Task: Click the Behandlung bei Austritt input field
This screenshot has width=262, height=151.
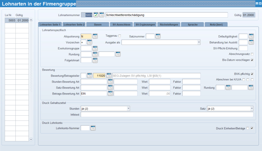Action: coord(243,42)
